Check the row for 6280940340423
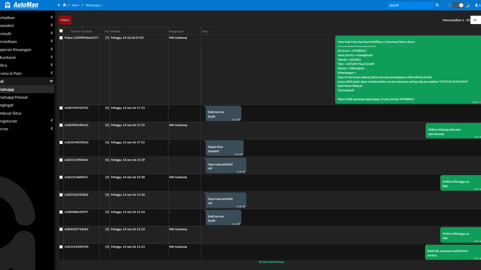The height and width of the screenshot is (270, 481). [x=61, y=125]
